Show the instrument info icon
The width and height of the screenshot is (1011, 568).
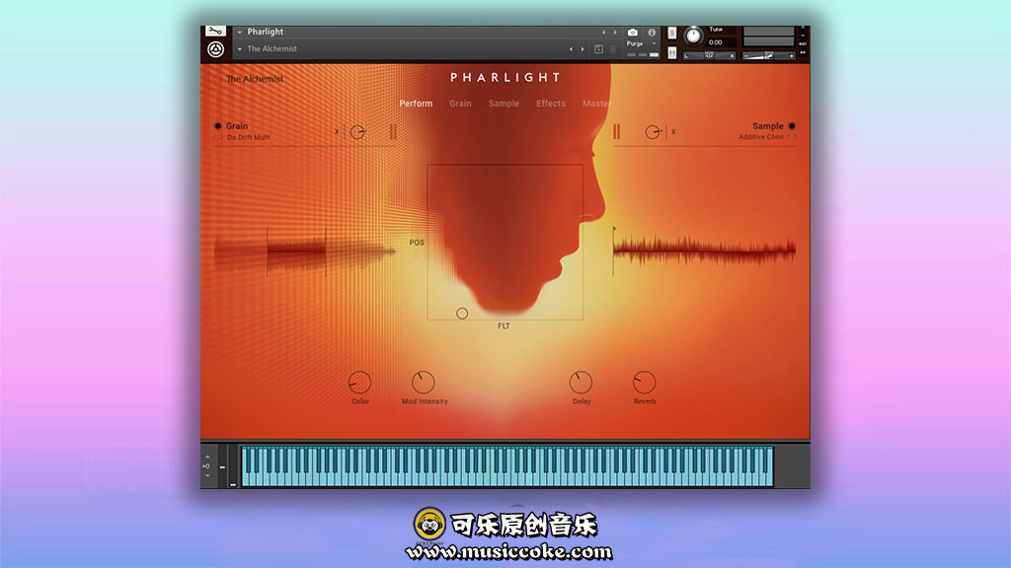click(x=652, y=33)
